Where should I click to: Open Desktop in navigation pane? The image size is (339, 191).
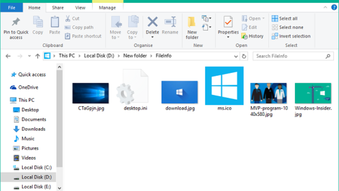[26, 110]
